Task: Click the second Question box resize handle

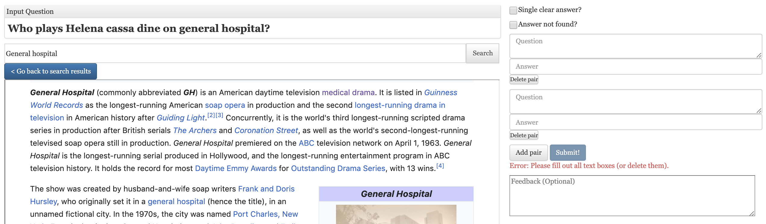Action: [x=759, y=110]
